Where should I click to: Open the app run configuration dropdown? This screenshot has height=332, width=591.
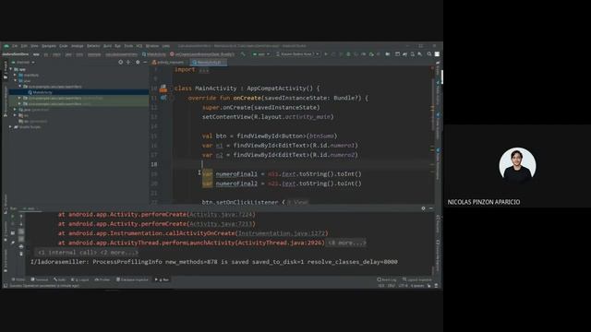261,54
